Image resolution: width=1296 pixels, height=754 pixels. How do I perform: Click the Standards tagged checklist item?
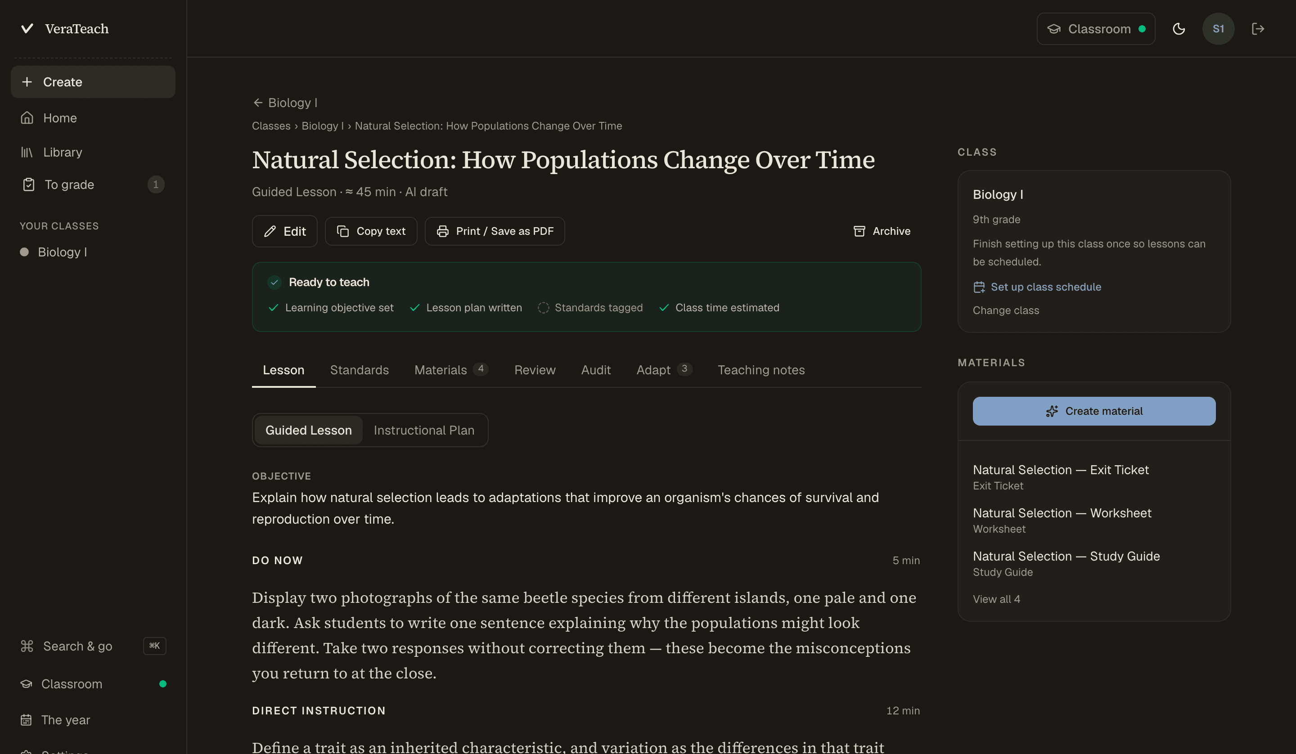tap(590, 308)
